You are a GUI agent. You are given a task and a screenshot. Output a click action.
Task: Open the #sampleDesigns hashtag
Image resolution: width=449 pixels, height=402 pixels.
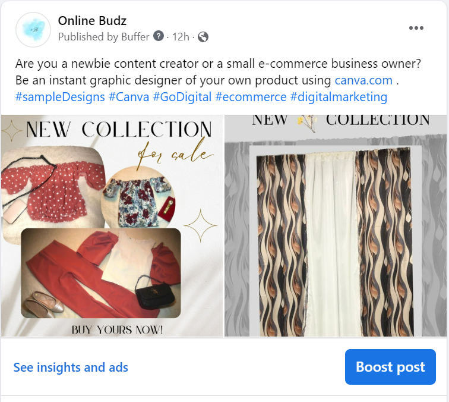click(x=60, y=97)
